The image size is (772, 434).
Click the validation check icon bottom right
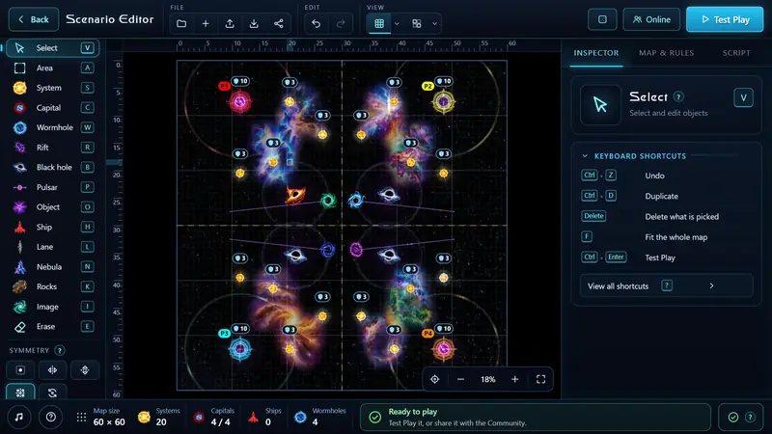(733, 418)
